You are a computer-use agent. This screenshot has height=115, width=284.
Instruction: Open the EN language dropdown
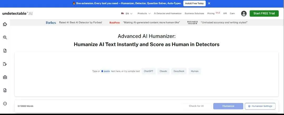127,13
